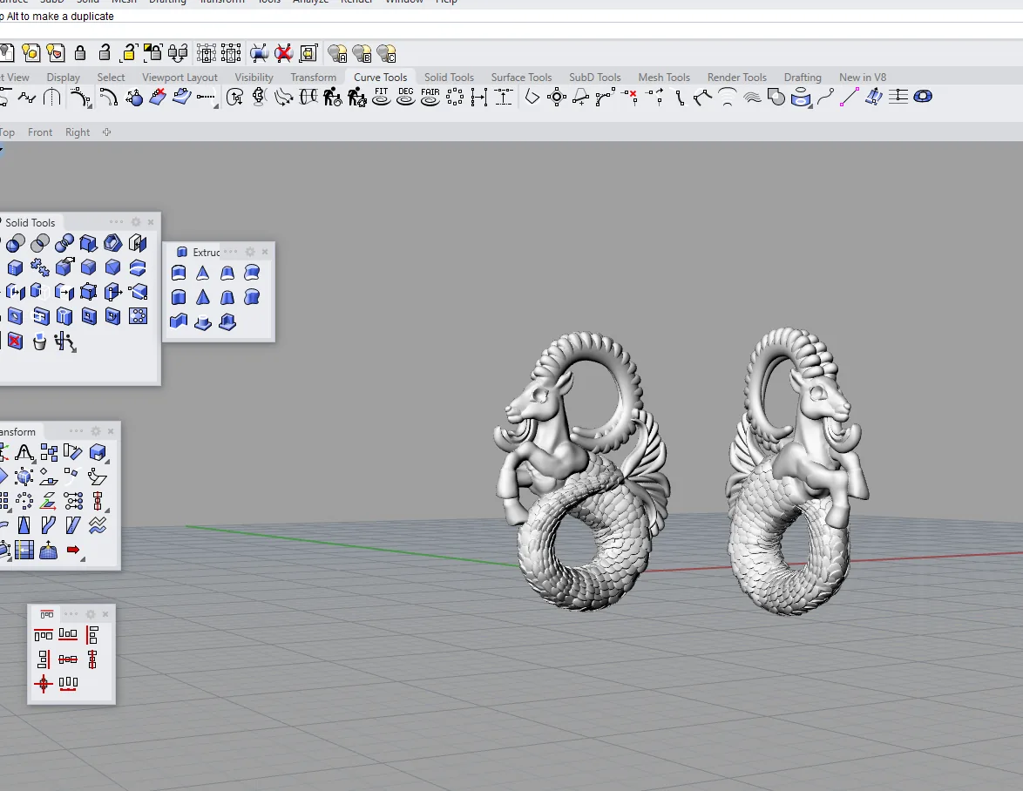Viewport: 1023px width, 791px height.
Task: Open Extrude panel gear options
Action: [x=250, y=252]
